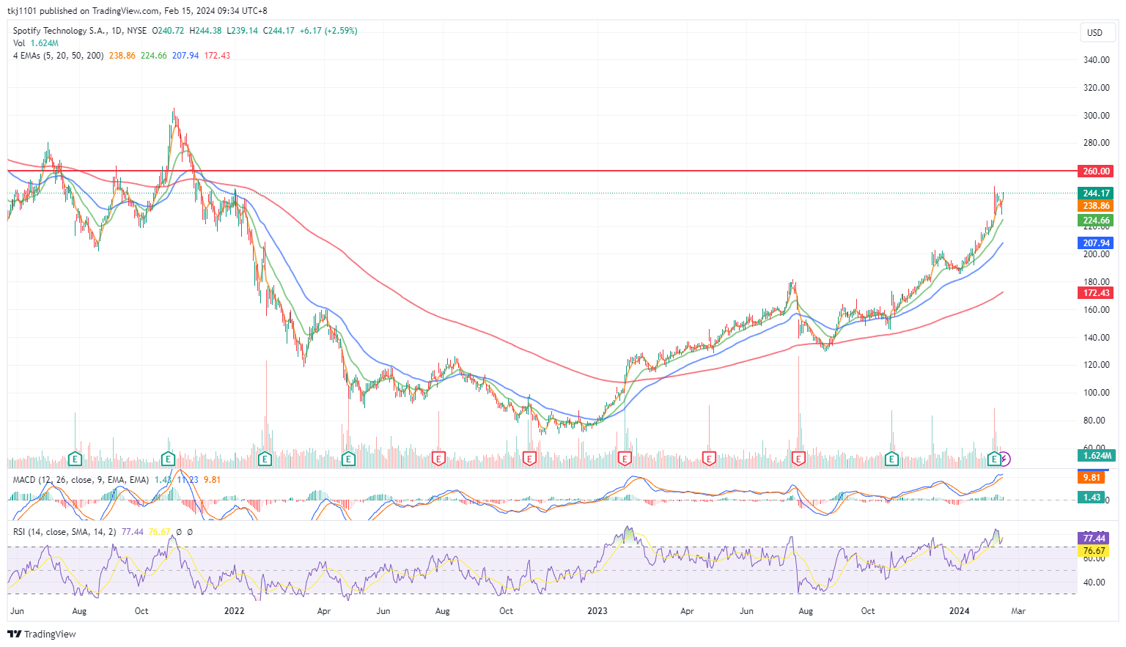Open the February 2022 green earnings marker

(265, 459)
